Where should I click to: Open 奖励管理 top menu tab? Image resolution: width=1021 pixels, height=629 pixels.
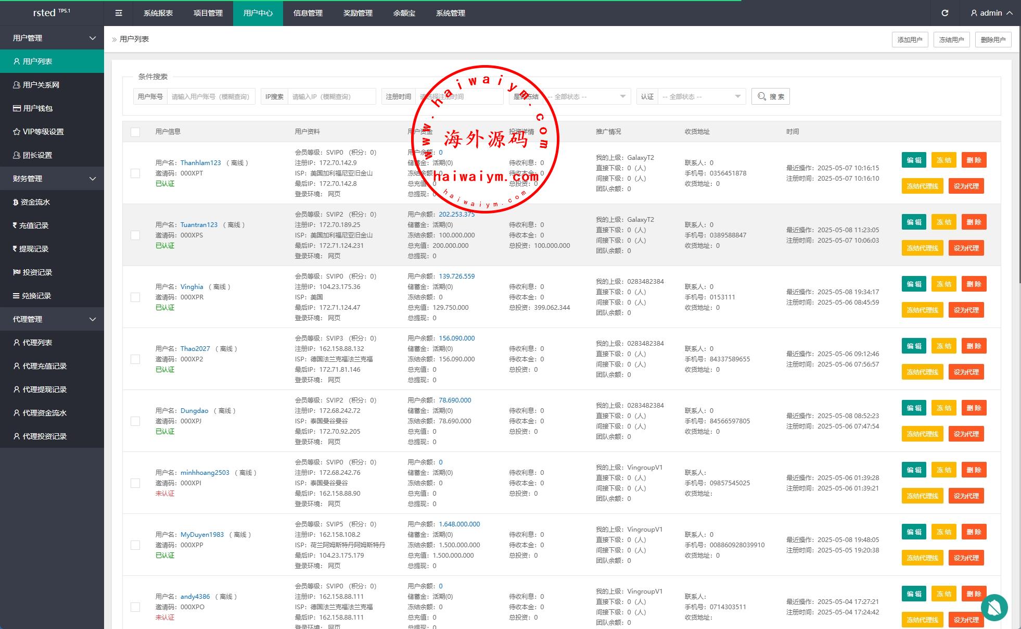pyautogui.click(x=358, y=13)
